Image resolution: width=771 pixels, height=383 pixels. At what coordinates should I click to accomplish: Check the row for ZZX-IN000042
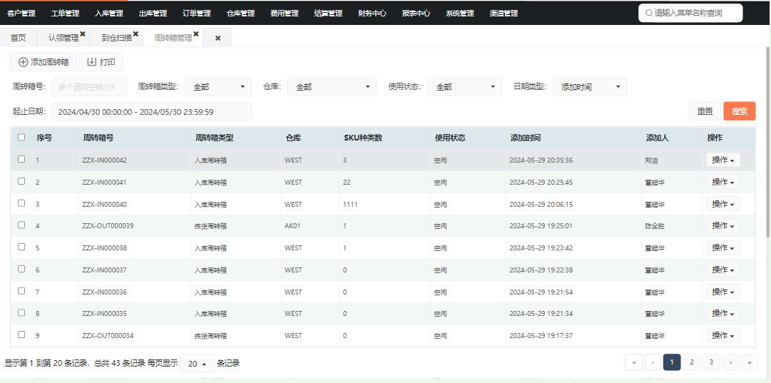click(x=21, y=159)
